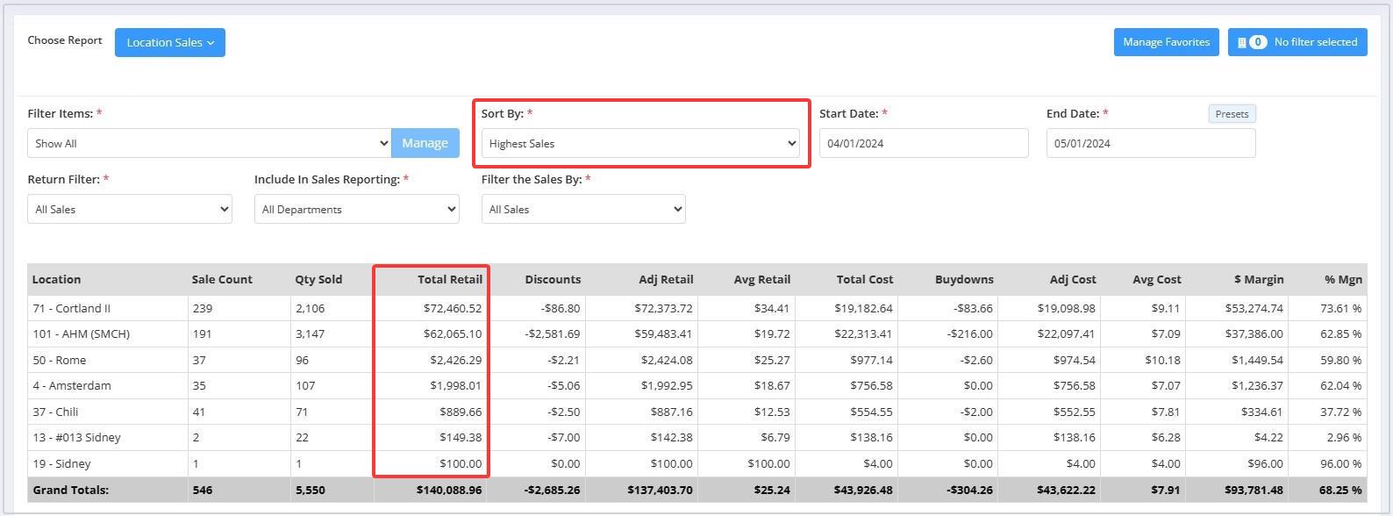
Task: Select the 19 - Sidney location cell
Action: [x=107, y=463]
